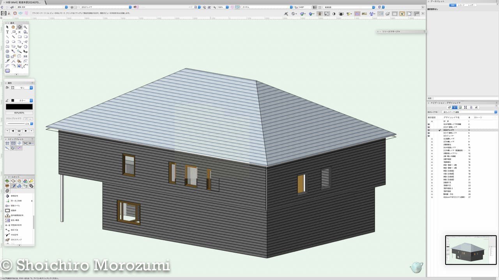This screenshot has width=499, height=280.
Task: Activate the Mirror tool
Action: coord(25,56)
